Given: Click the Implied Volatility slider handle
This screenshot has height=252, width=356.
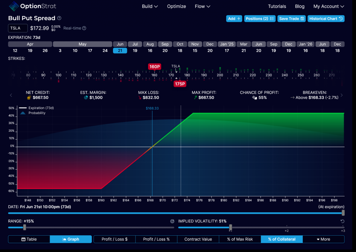Looking at the screenshot, I should pyautogui.click(x=230, y=227).
